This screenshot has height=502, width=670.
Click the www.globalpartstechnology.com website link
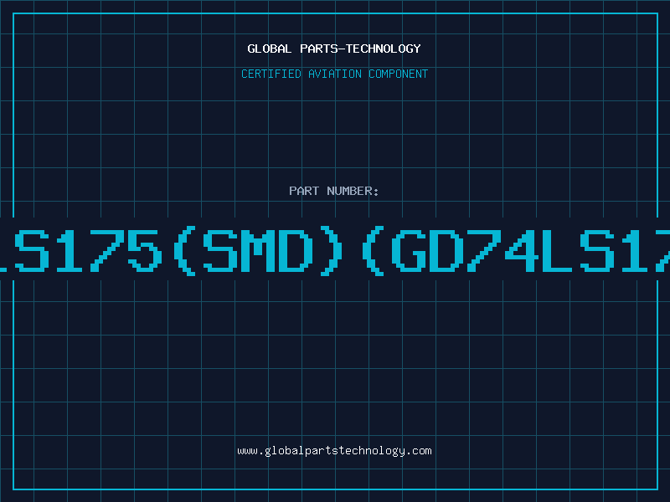[334, 451]
